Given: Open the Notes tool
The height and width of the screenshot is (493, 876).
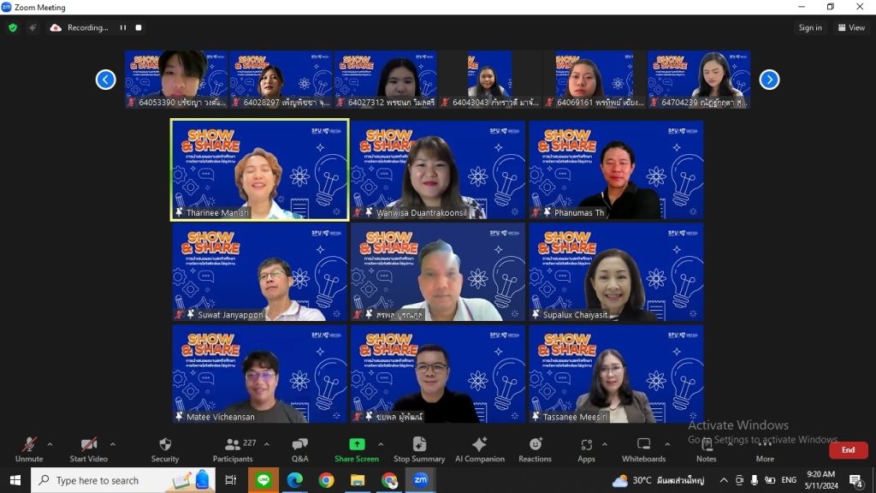Looking at the screenshot, I should (706, 450).
